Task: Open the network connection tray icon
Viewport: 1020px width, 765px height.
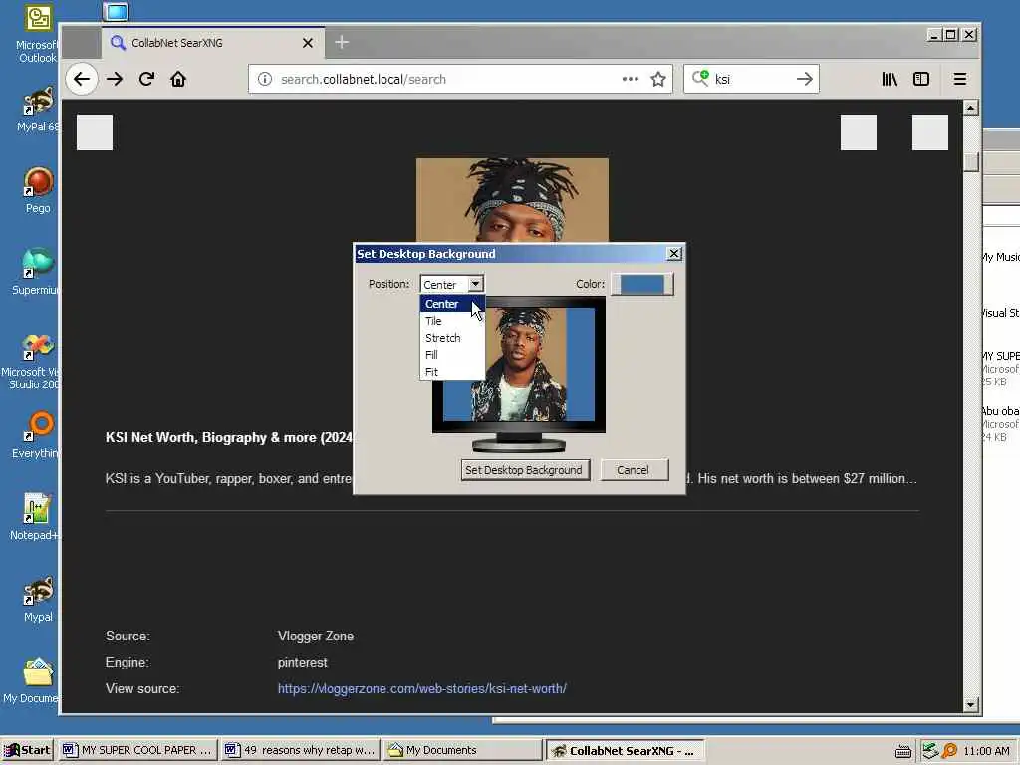Action: [x=930, y=751]
